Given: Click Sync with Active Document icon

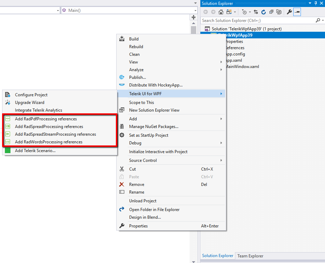Looking at the screenshot, I should (x=256, y=12).
